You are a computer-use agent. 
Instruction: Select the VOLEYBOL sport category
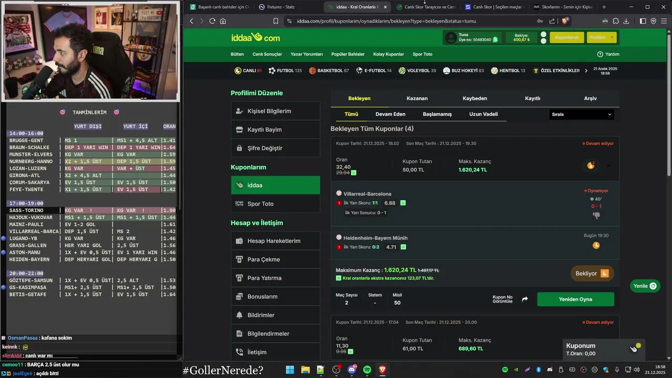coord(417,70)
